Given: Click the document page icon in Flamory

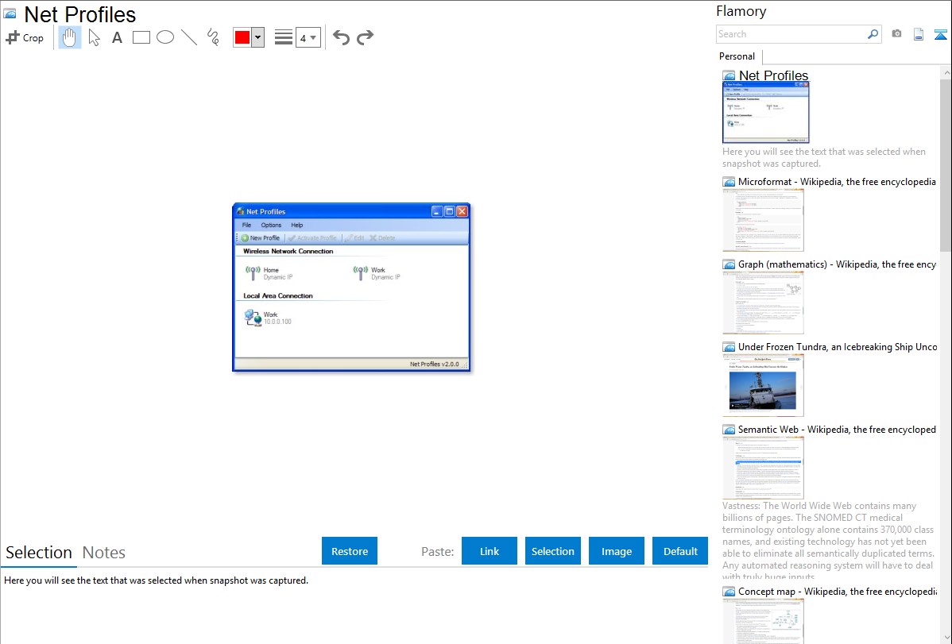Looking at the screenshot, I should [x=919, y=34].
